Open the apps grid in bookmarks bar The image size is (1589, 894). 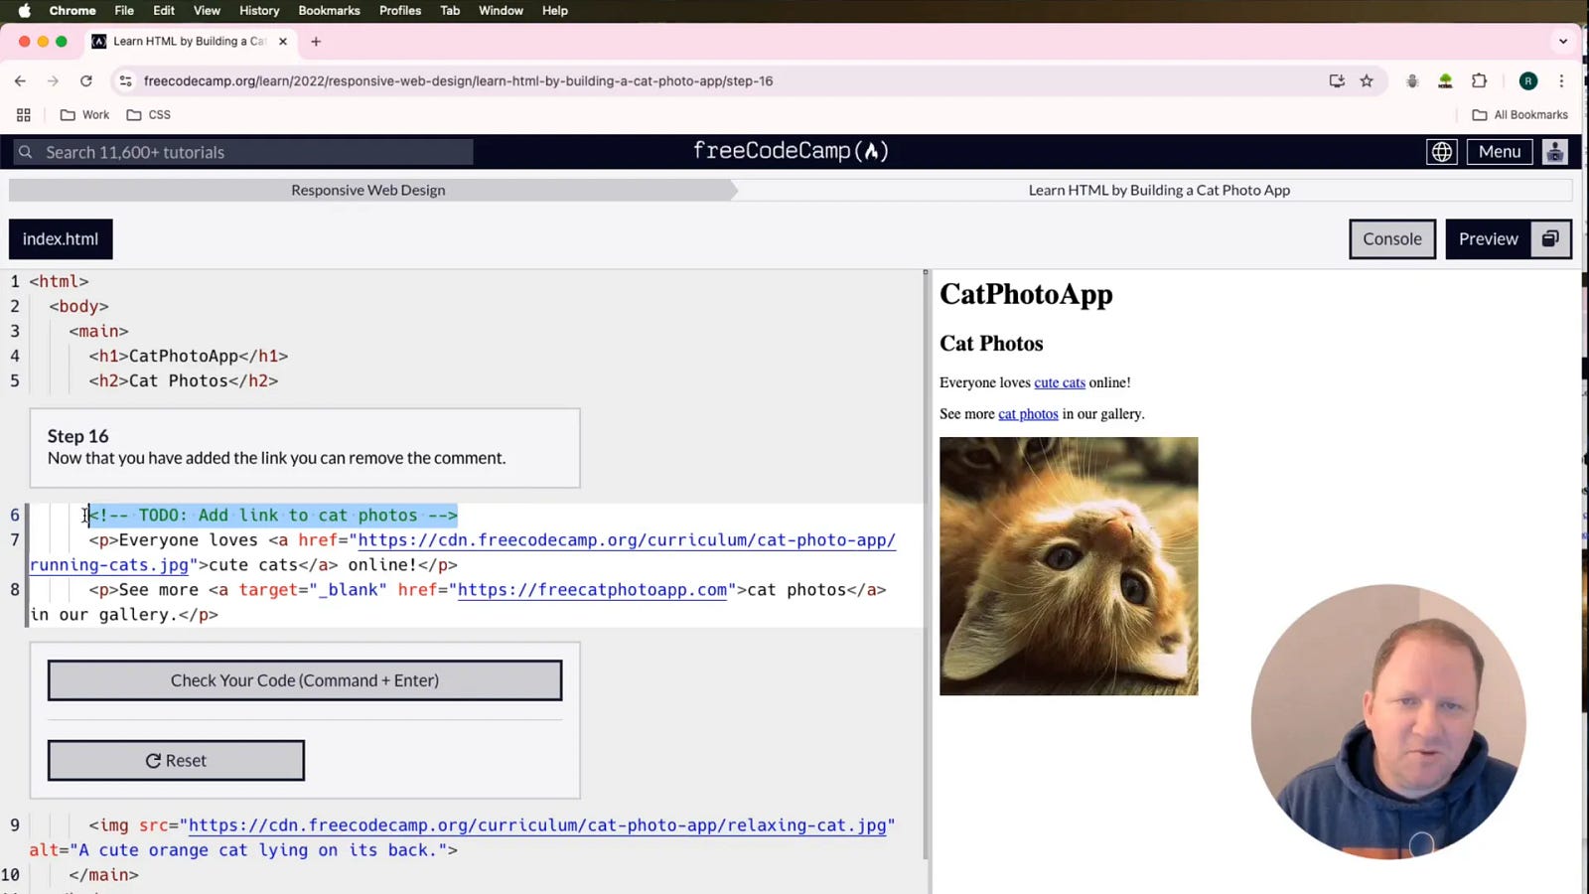click(24, 115)
